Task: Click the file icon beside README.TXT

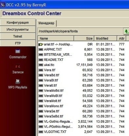Action: (41, 60)
